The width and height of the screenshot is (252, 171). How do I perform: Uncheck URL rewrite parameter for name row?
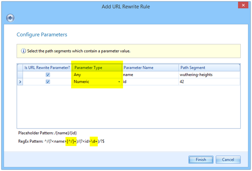(x=48, y=75)
